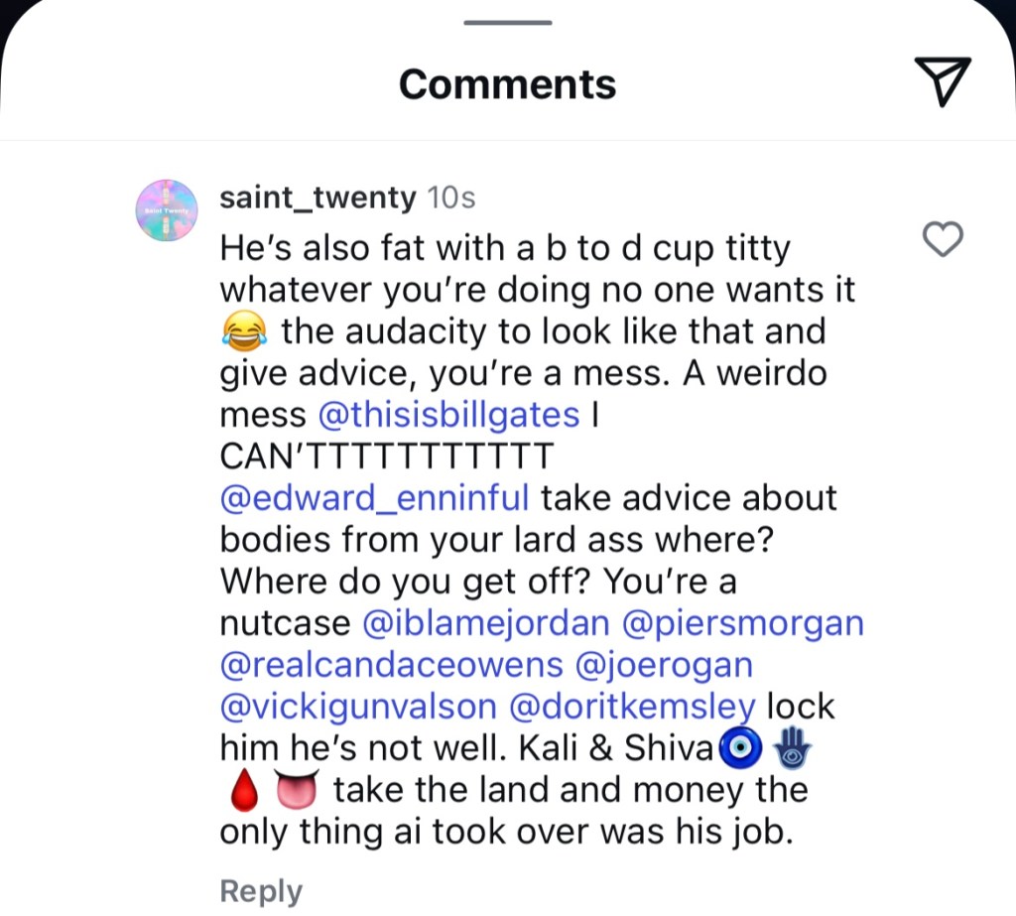Image resolution: width=1016 pixels, height=916 pixels.
Task: Tap the hamsa hand emoji
Action: click(x=793, y=748)
